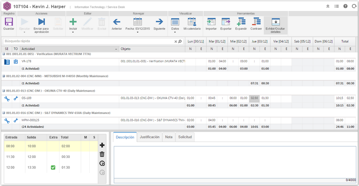Click the Datos view icon
Viewport: 359px width, 186px height.
pyautogui.click(x=175, y=22)
